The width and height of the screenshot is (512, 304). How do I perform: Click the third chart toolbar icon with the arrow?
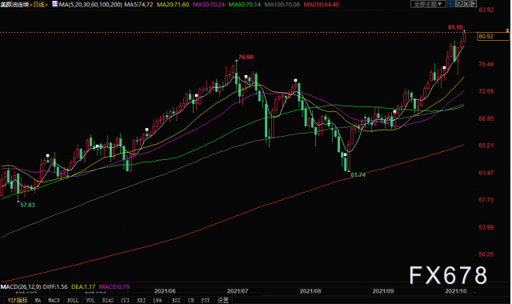click(x=466, y=3)
